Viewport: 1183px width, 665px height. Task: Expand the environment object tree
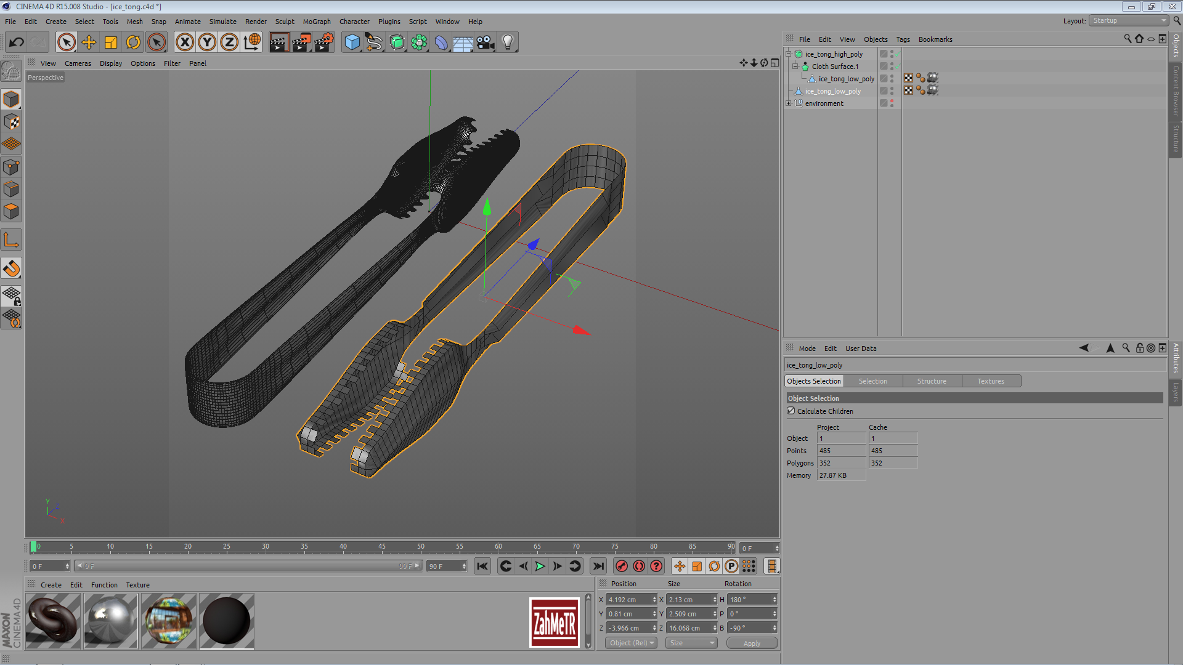pos(789,103)
